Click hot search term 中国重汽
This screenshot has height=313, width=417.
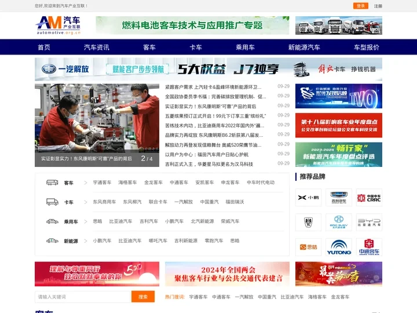267,297
